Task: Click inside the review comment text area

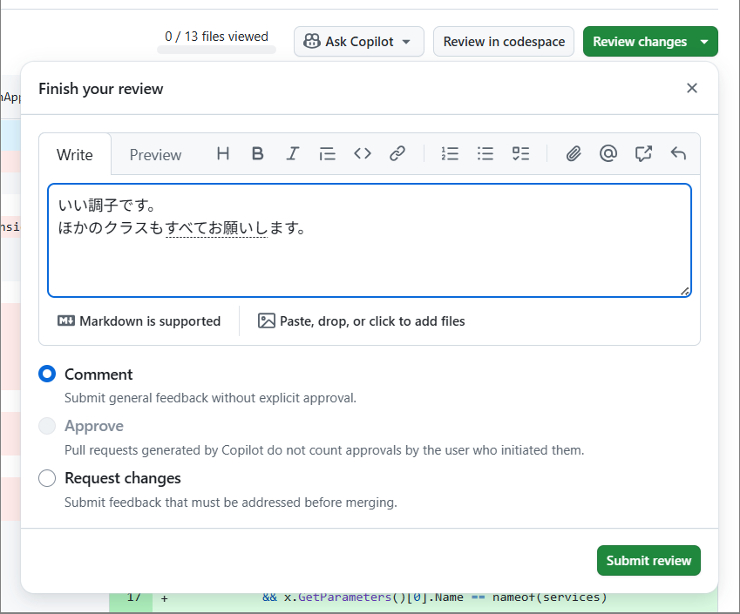Action: (x=370, y=240)
